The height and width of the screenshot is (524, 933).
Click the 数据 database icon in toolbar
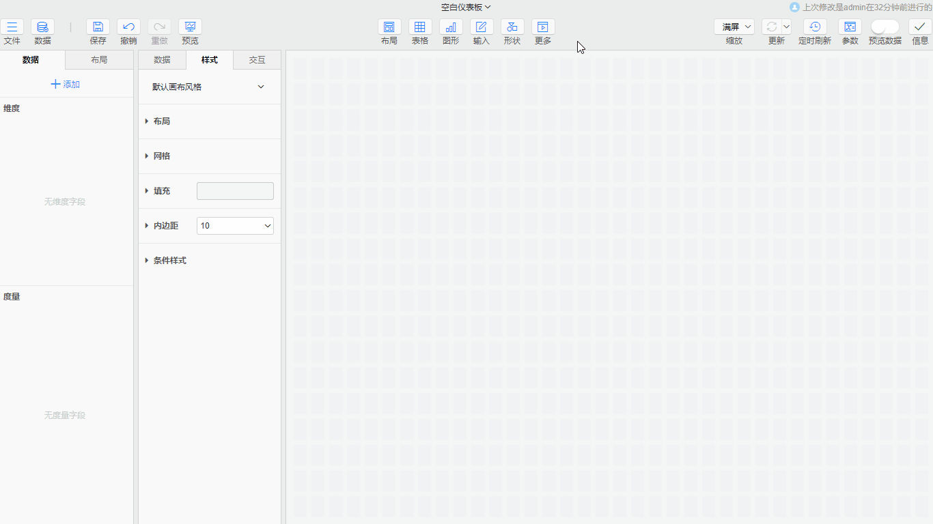tap(42, 27)
